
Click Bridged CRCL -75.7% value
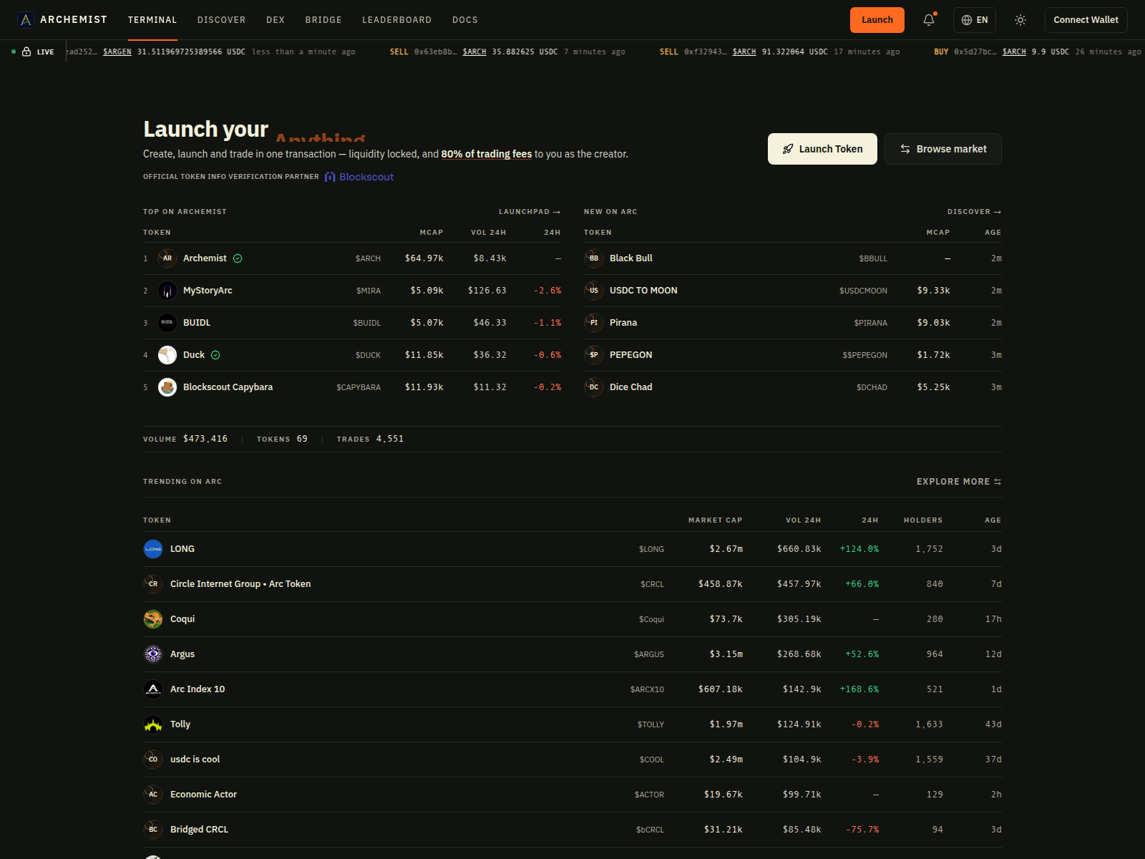(862, 830)
